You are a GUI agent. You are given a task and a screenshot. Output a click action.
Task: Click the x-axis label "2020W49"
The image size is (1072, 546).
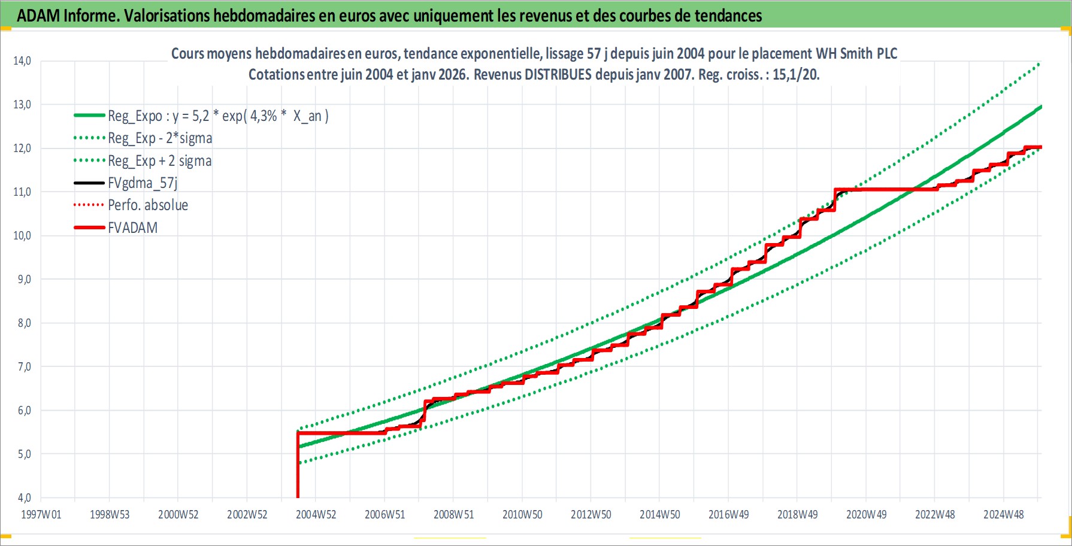pyautogui.click(x=867, y=515)
